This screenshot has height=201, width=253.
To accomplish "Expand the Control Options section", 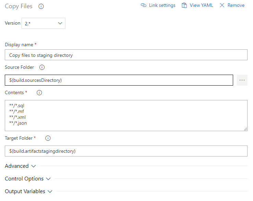I will tap(28, 179).
